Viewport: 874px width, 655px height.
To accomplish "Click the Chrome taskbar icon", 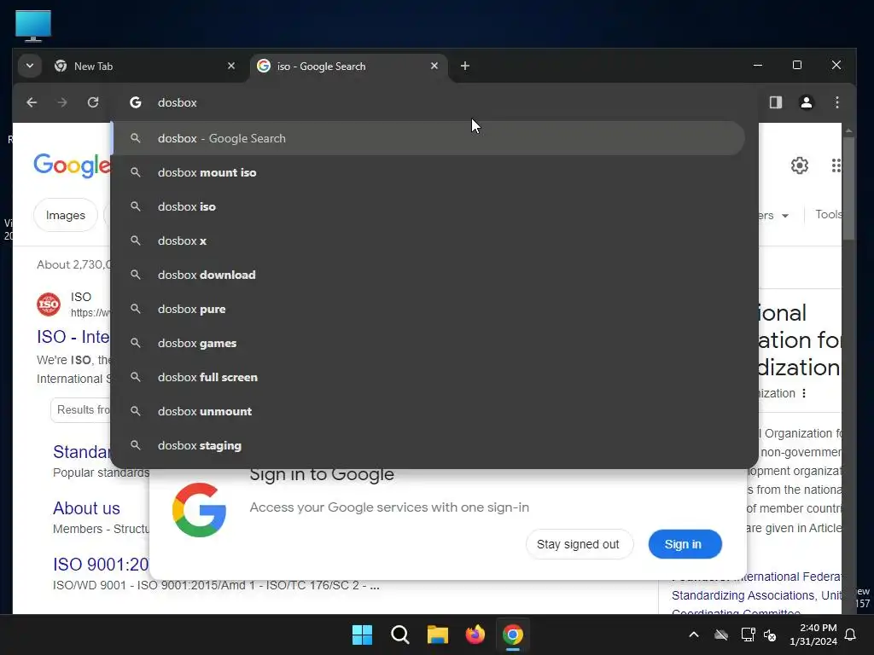I will point(513,635).
